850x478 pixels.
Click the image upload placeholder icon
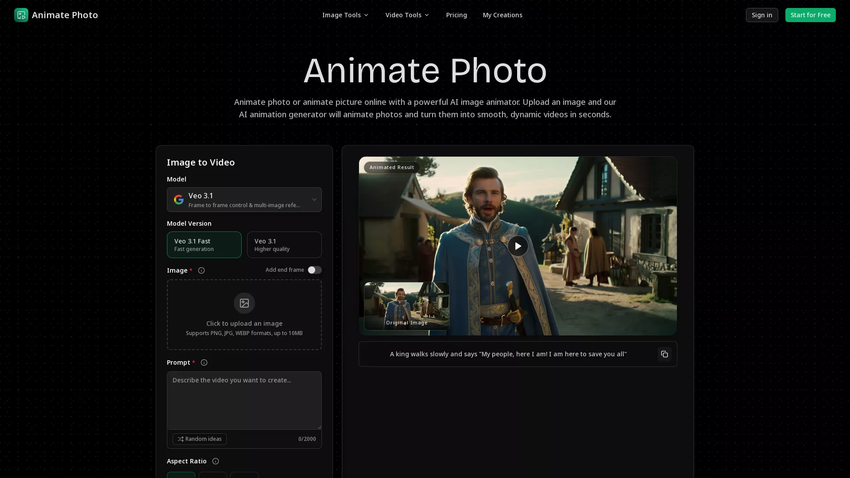244,303
